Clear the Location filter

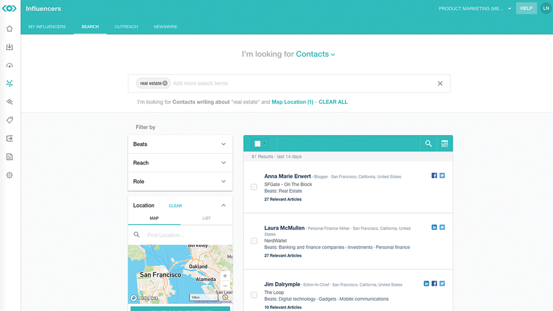(175, 205)
